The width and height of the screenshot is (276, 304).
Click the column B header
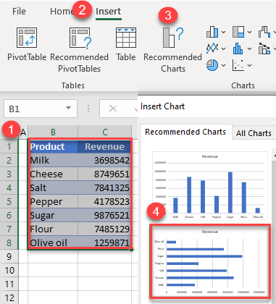[53, 132]
